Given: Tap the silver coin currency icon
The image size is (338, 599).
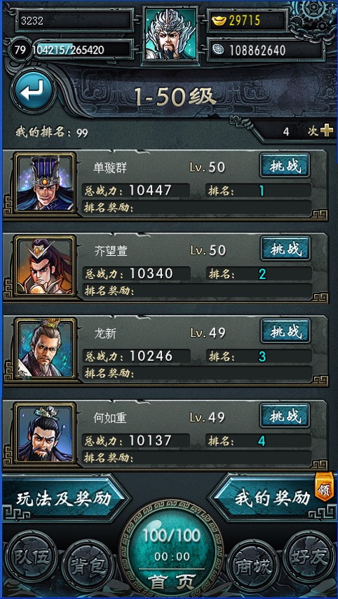Looking at the screenshot, I should pos(218,50).
